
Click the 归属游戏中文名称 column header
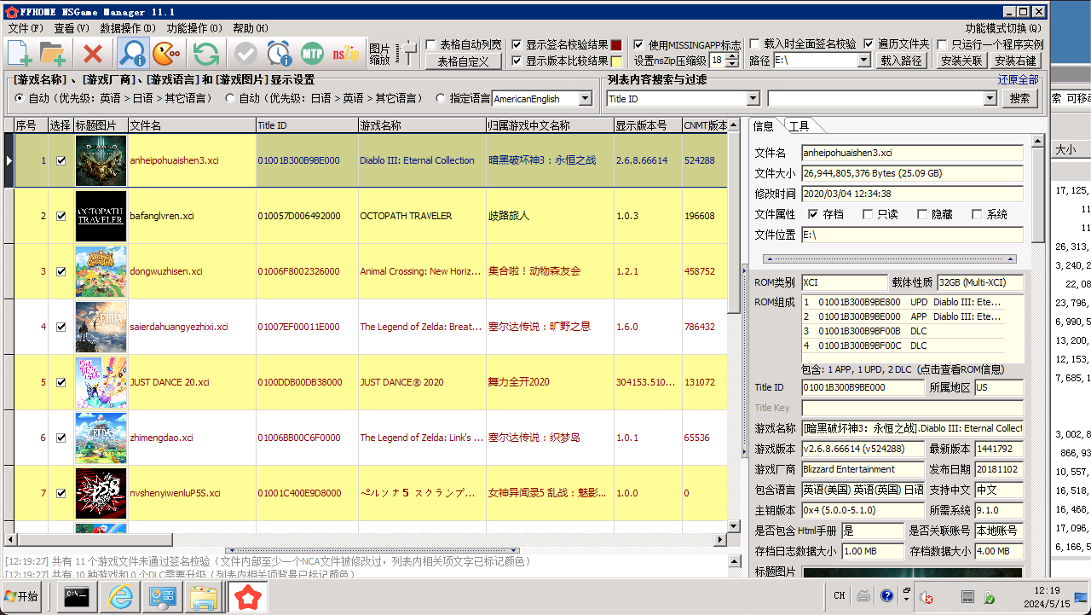[x=550, y=125]
